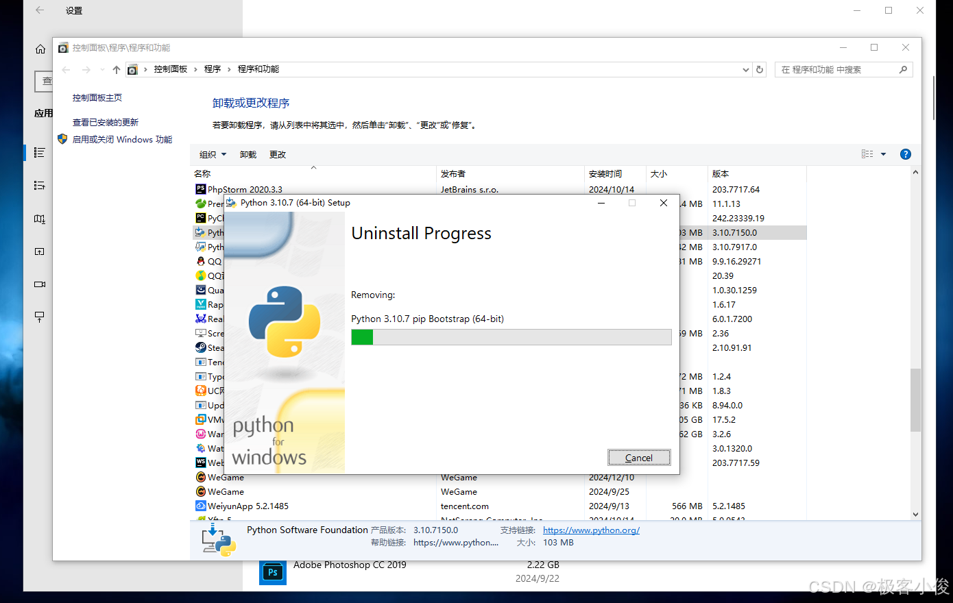Click the 卸载 toolbar button

point(248,154)
